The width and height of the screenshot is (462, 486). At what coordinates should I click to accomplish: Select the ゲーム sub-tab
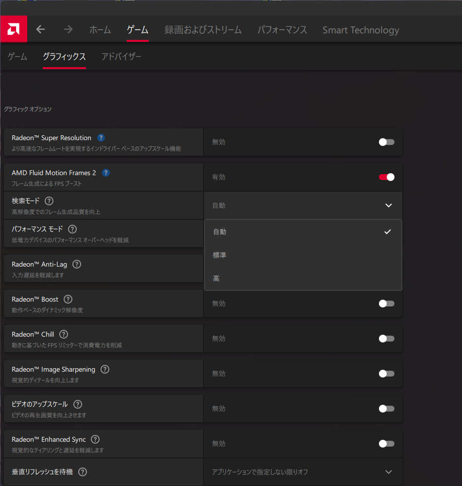pyautogui.click(x=17, y=56)
